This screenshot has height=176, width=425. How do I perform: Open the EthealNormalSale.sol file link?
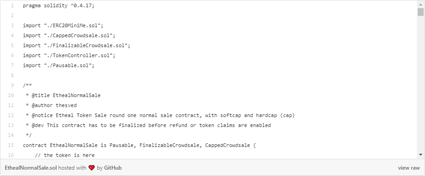pos(31,168)
